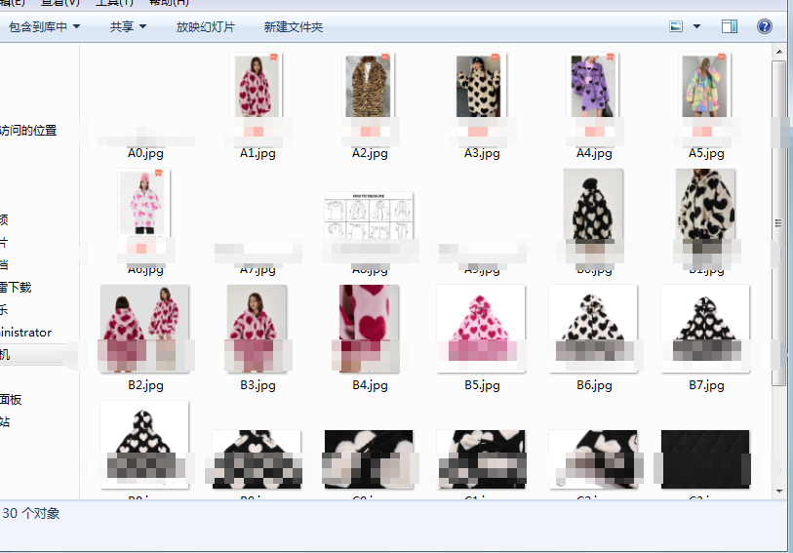
Task: Click the vertical scrollbar down arrow
Action: pyautogui.click(x=779, y=491)
